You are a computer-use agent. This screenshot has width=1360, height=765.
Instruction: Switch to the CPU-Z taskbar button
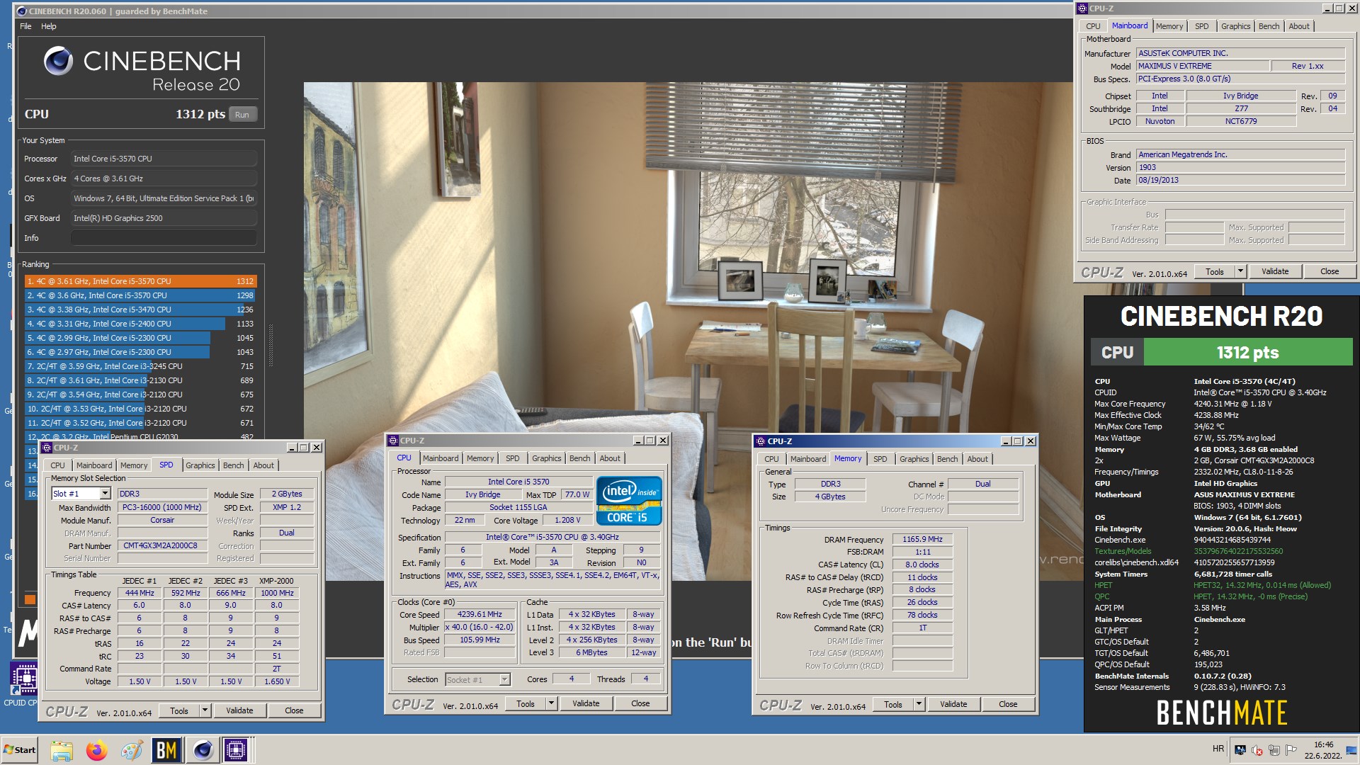[237, 750]
